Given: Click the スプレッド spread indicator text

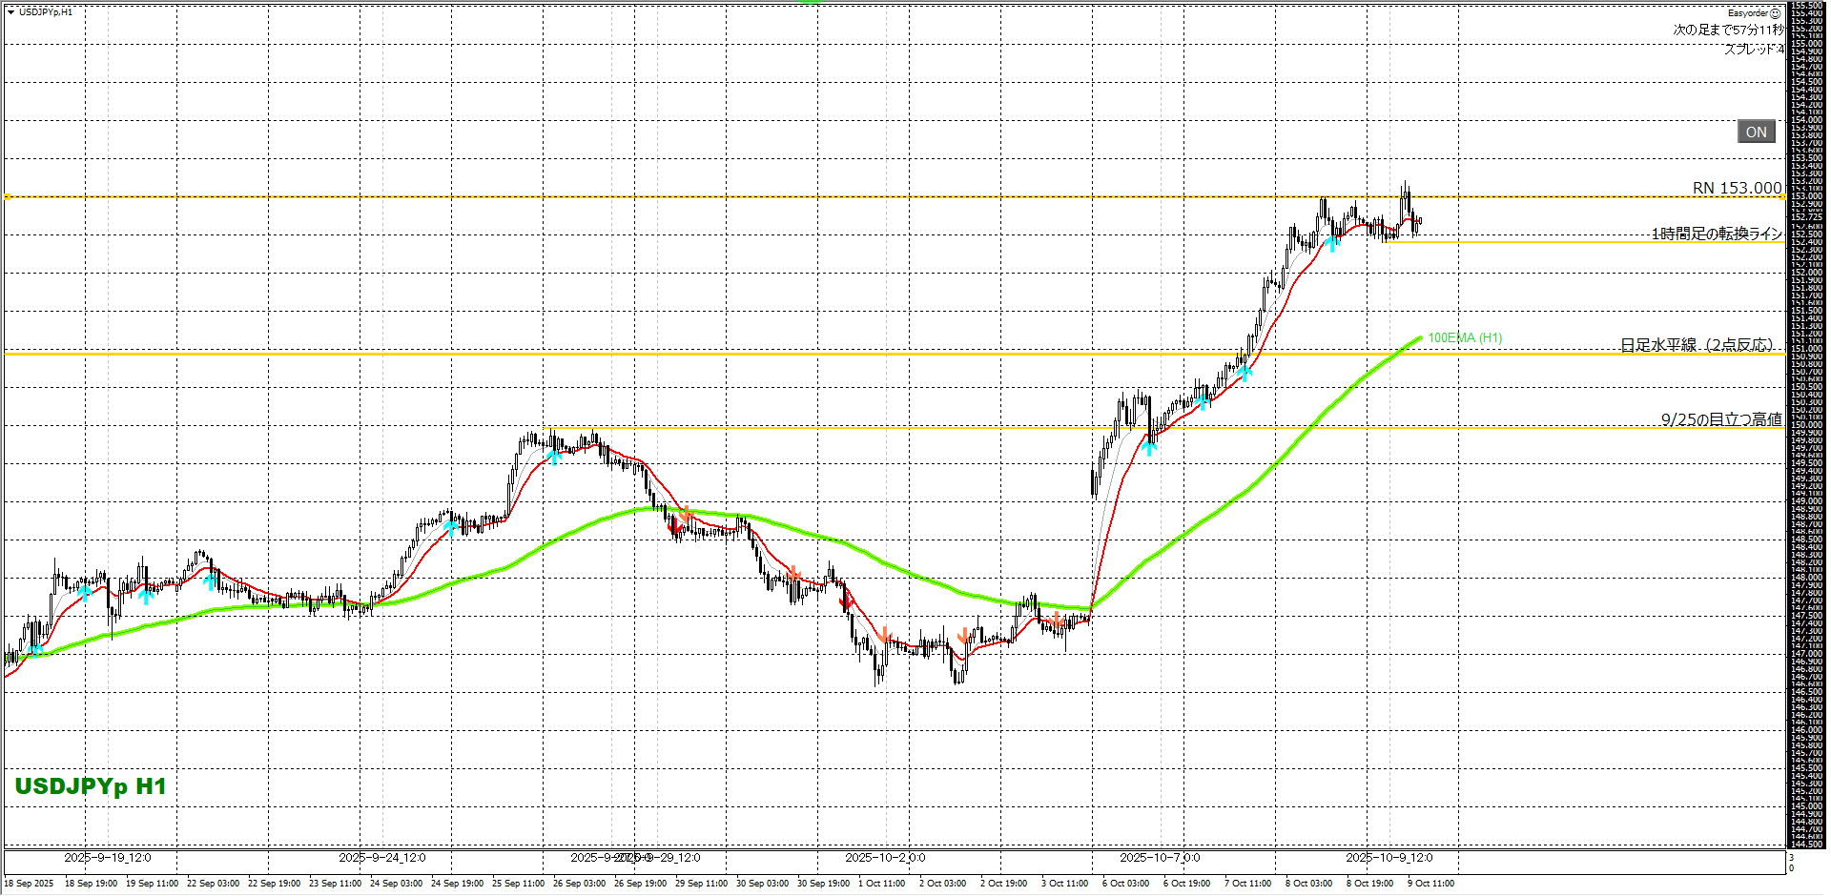Looking at the screenshot, I should tap(1753, 49).
